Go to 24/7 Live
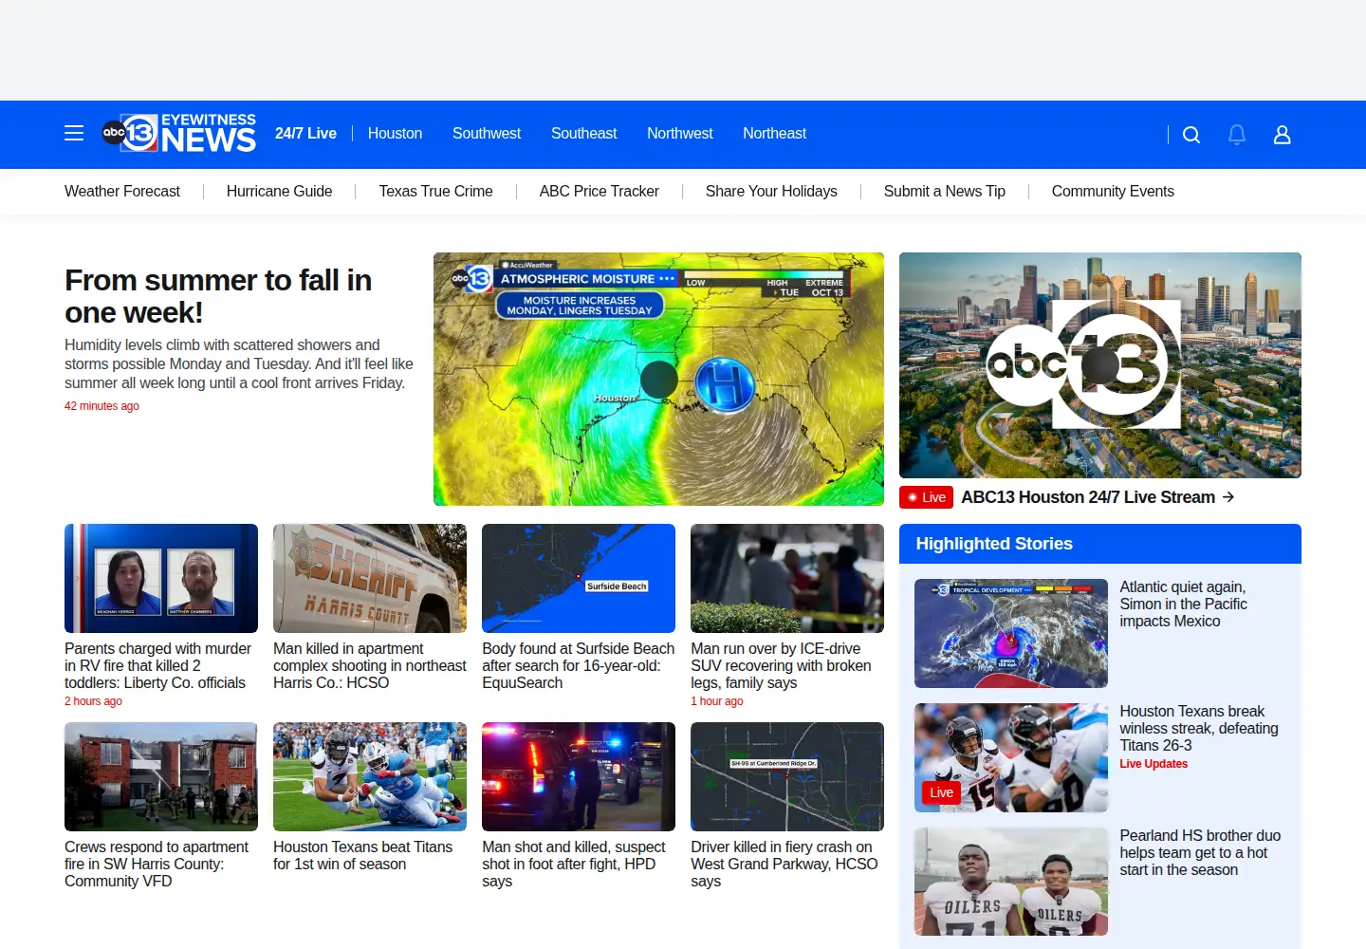 tap(305, 134)
